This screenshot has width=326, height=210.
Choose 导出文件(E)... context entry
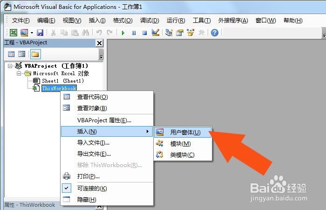[107, 154]
